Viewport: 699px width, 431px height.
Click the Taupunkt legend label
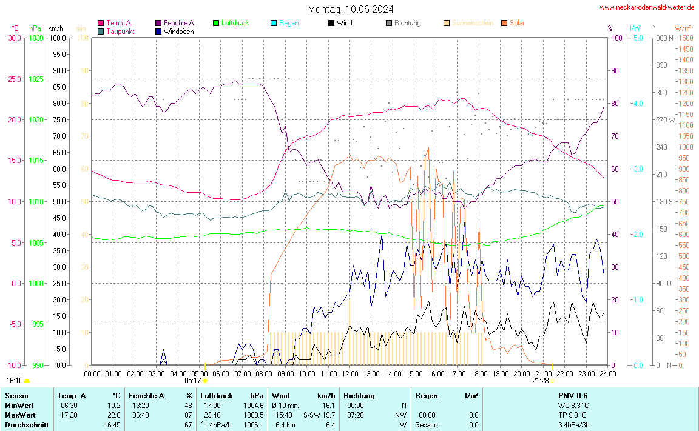(x=120, y=32)
